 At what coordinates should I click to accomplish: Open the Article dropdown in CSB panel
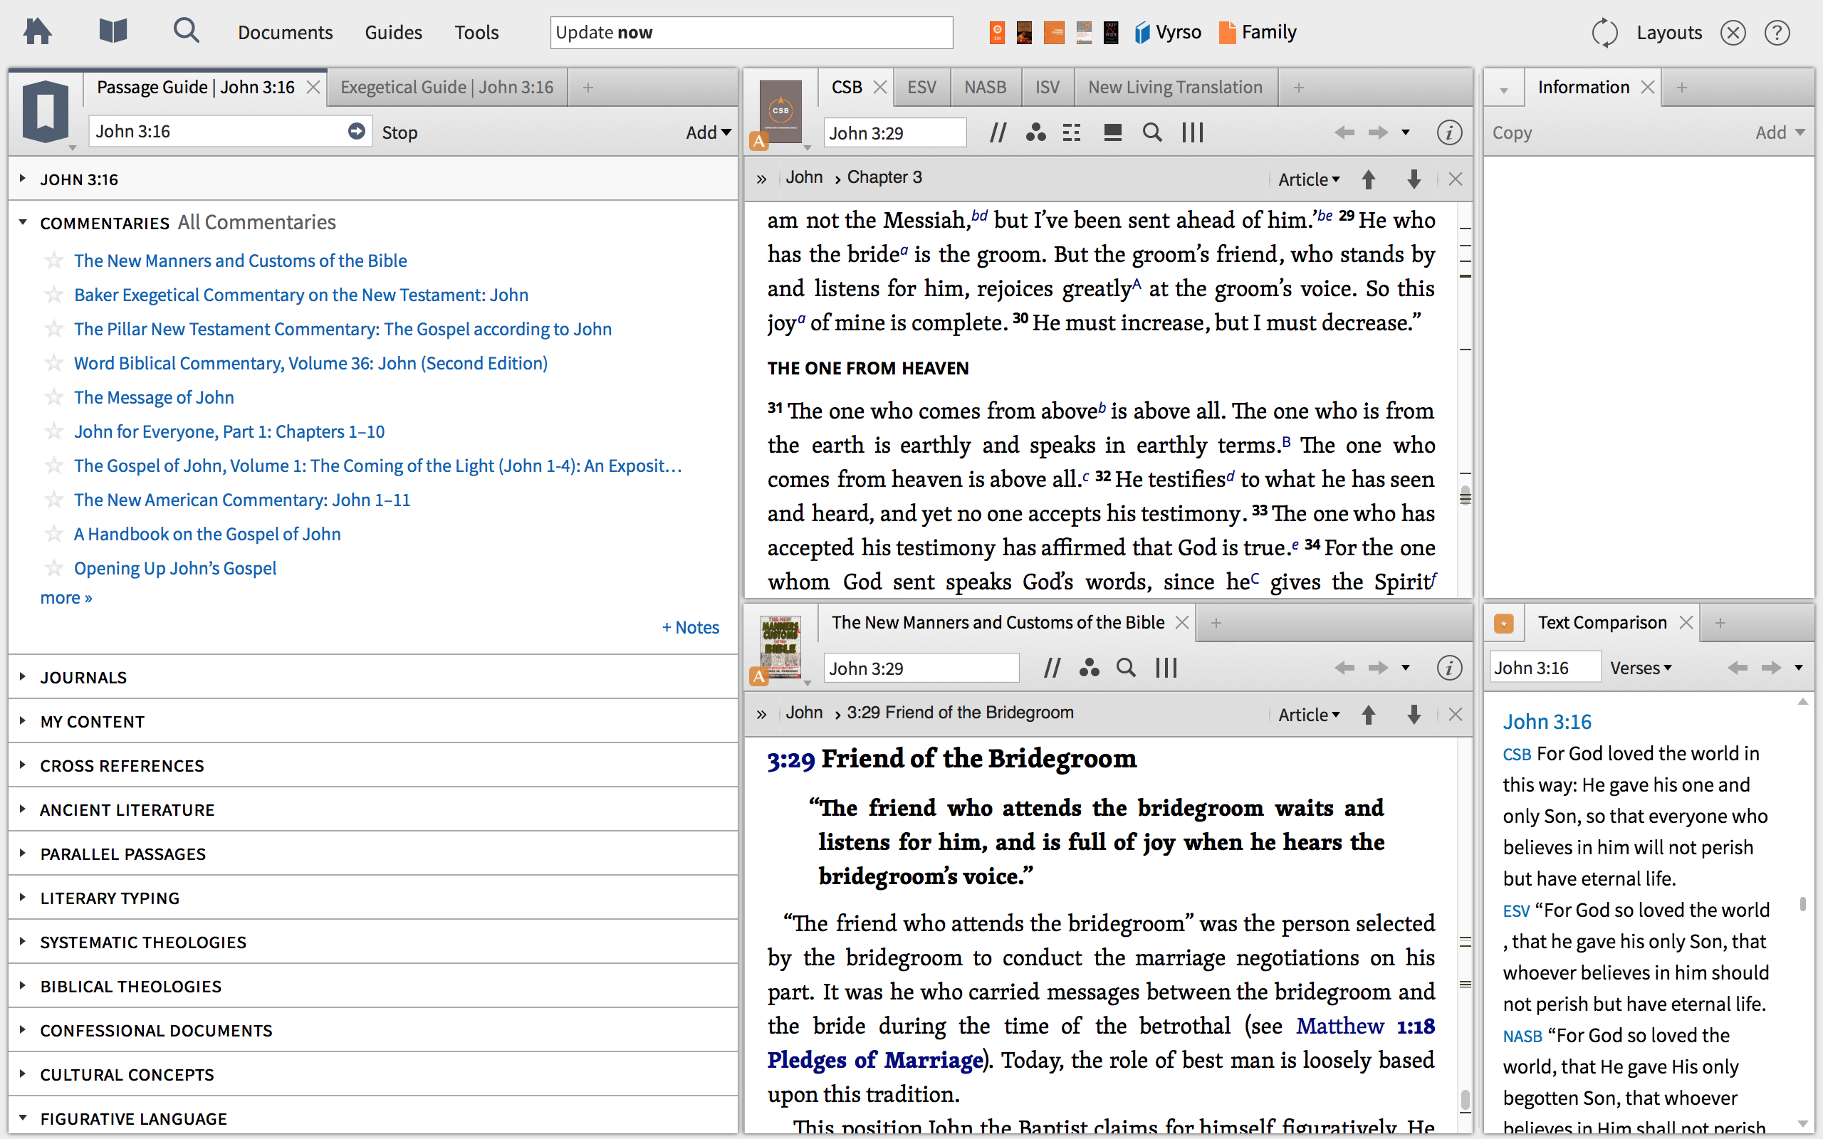coord(1308,179)
